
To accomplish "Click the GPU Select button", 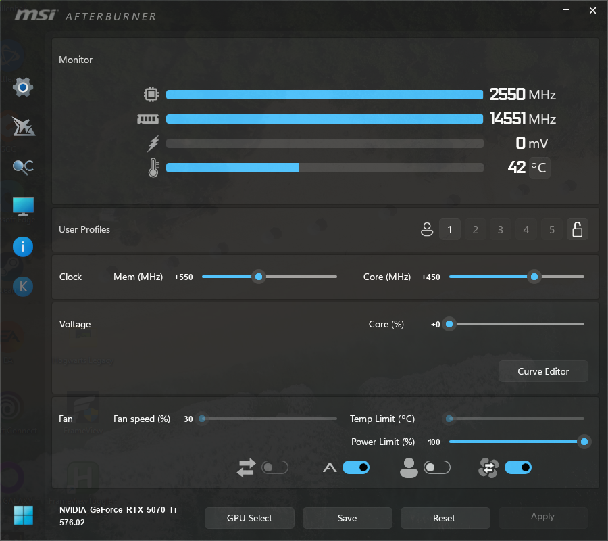I will [x=249, y=518].
